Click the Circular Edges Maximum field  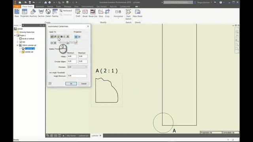(83, 62)
